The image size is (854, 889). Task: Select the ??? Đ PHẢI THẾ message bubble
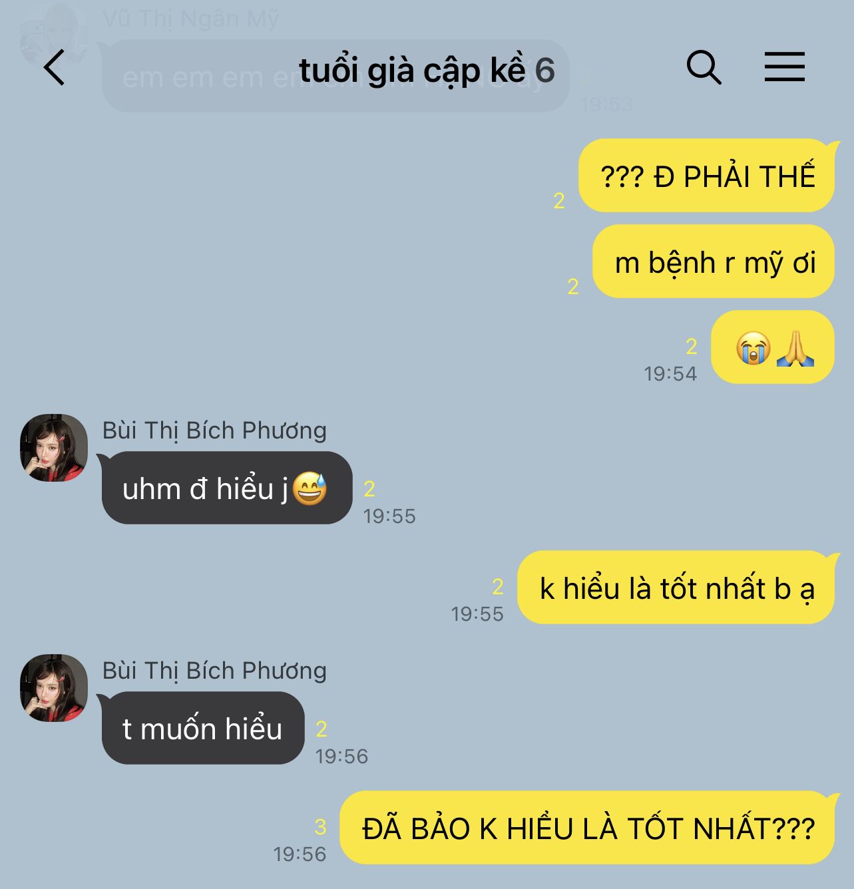(706, 176)
